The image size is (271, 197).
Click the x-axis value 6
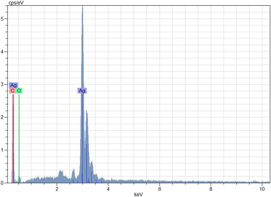(x=160, y=189)
